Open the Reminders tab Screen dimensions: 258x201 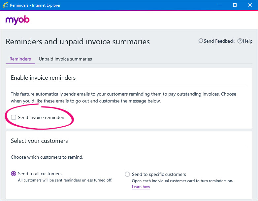[x=20, y=59]
